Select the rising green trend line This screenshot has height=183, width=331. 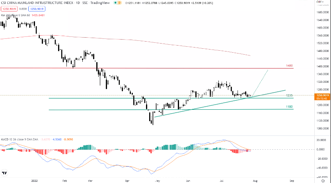point(220,104)
